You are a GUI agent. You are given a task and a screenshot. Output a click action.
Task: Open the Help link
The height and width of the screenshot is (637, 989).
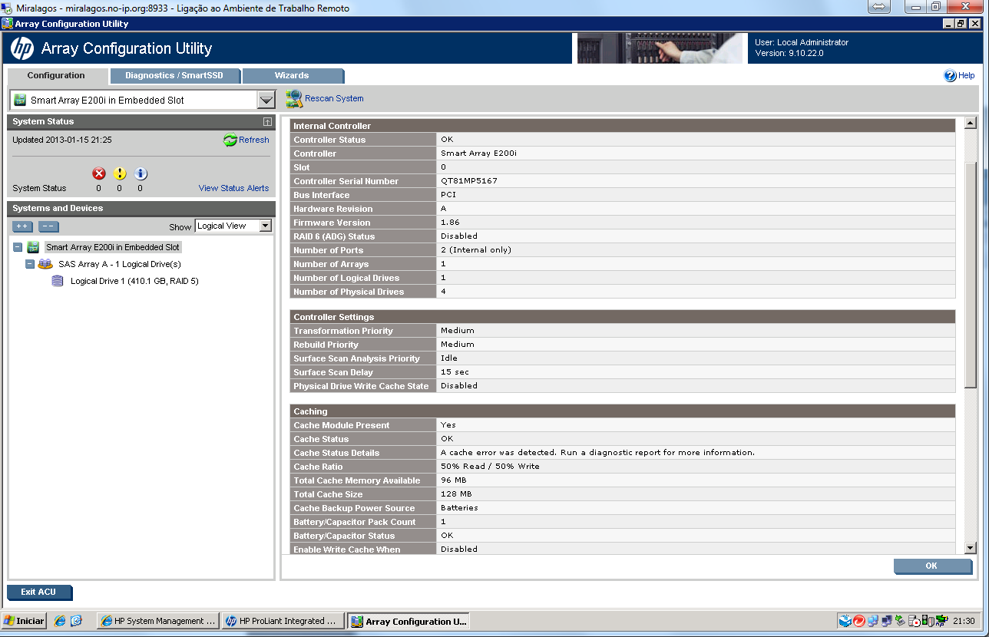click(x=966, y=76)
